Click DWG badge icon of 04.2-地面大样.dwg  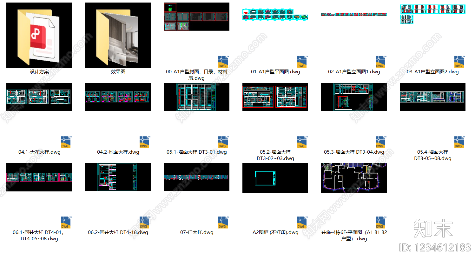(144, 142)
